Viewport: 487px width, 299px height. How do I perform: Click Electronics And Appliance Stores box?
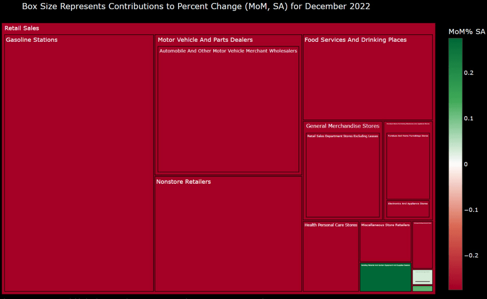(x=408, y=209)
